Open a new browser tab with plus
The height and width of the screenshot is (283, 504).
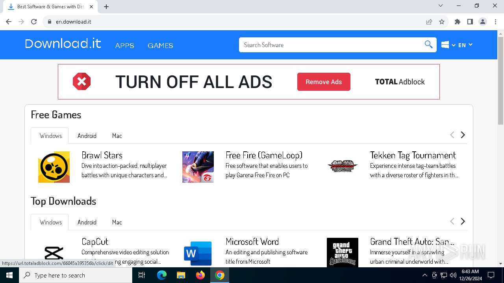click(x=106, y=6)
